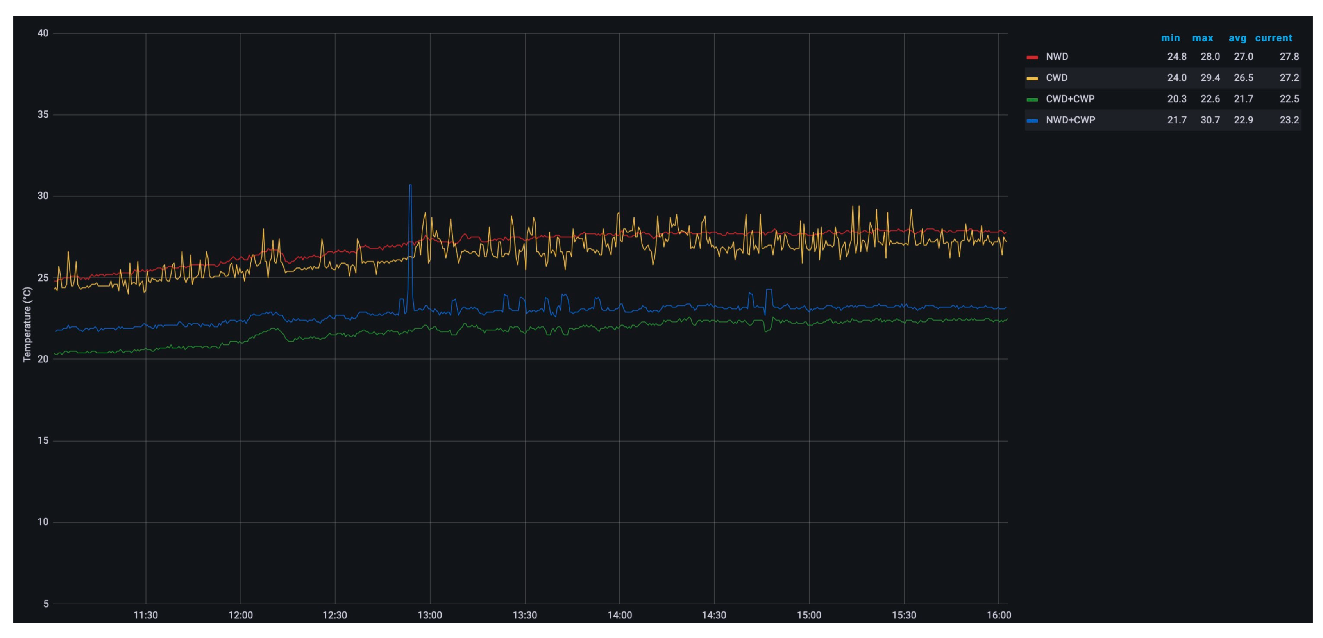Click the red NWD series color swatch

[1032, 57]
